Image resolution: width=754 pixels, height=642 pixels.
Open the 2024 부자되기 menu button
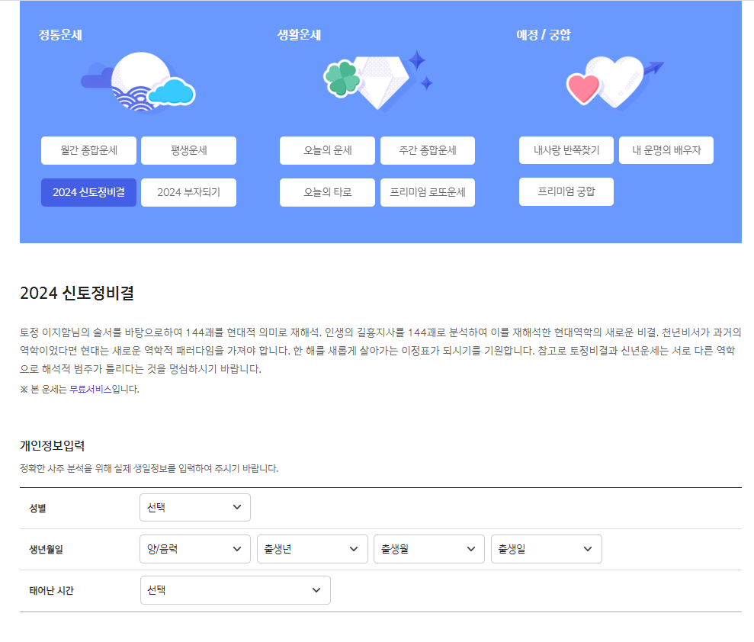click(x=189, y=192)
